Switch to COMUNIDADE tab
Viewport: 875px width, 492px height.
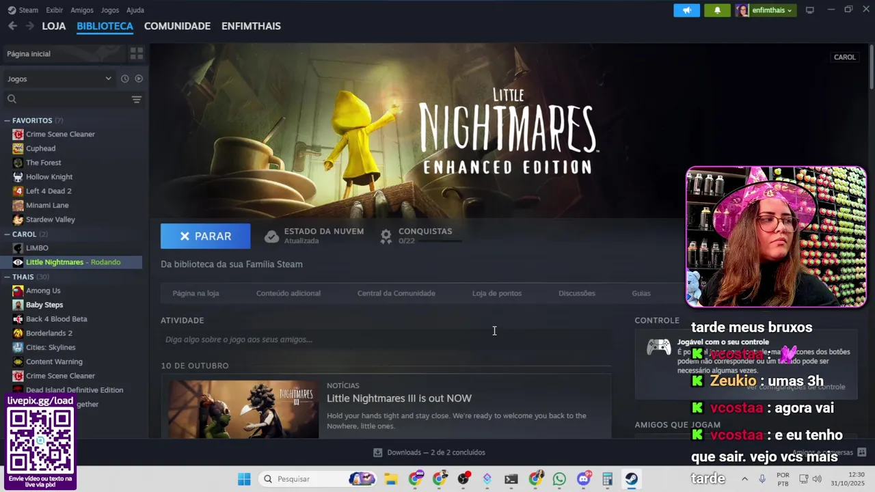click(177, 26)
